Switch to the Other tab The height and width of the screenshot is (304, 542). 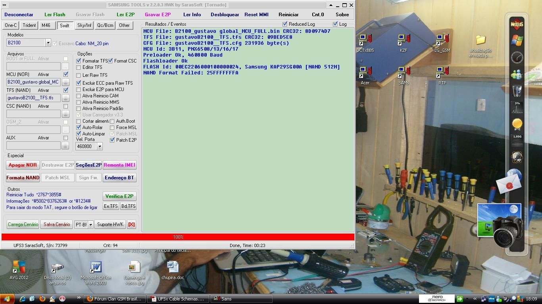click(x=124, y=25)
